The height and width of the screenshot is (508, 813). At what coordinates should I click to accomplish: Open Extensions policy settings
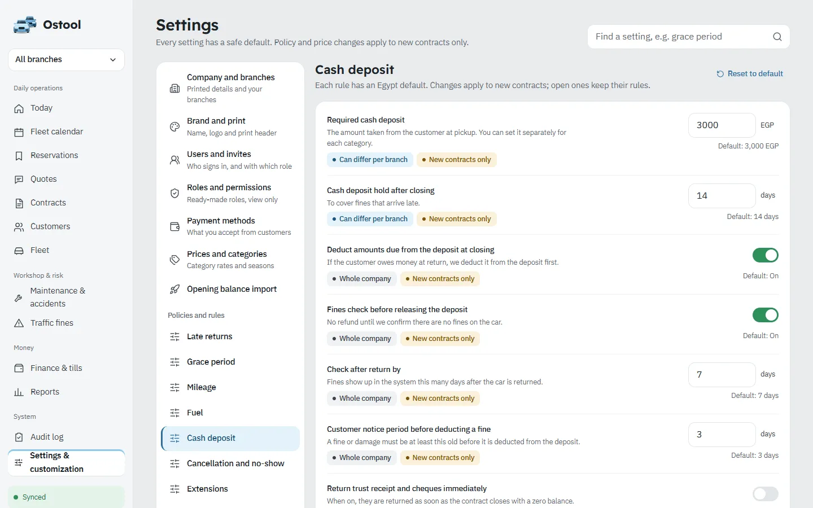tap(230, 489)
